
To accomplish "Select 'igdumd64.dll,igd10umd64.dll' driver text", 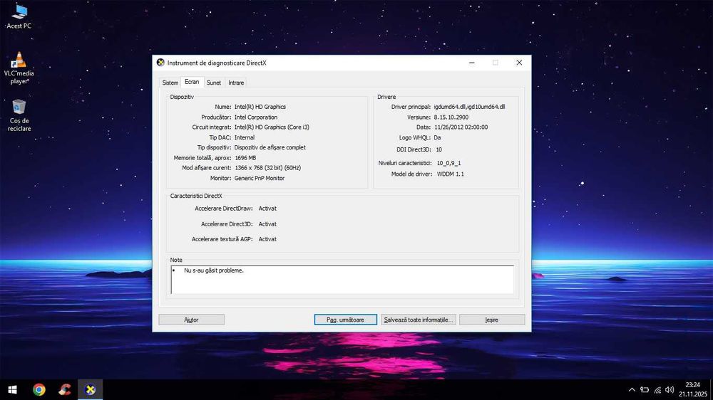I will [x=469, y=107].
